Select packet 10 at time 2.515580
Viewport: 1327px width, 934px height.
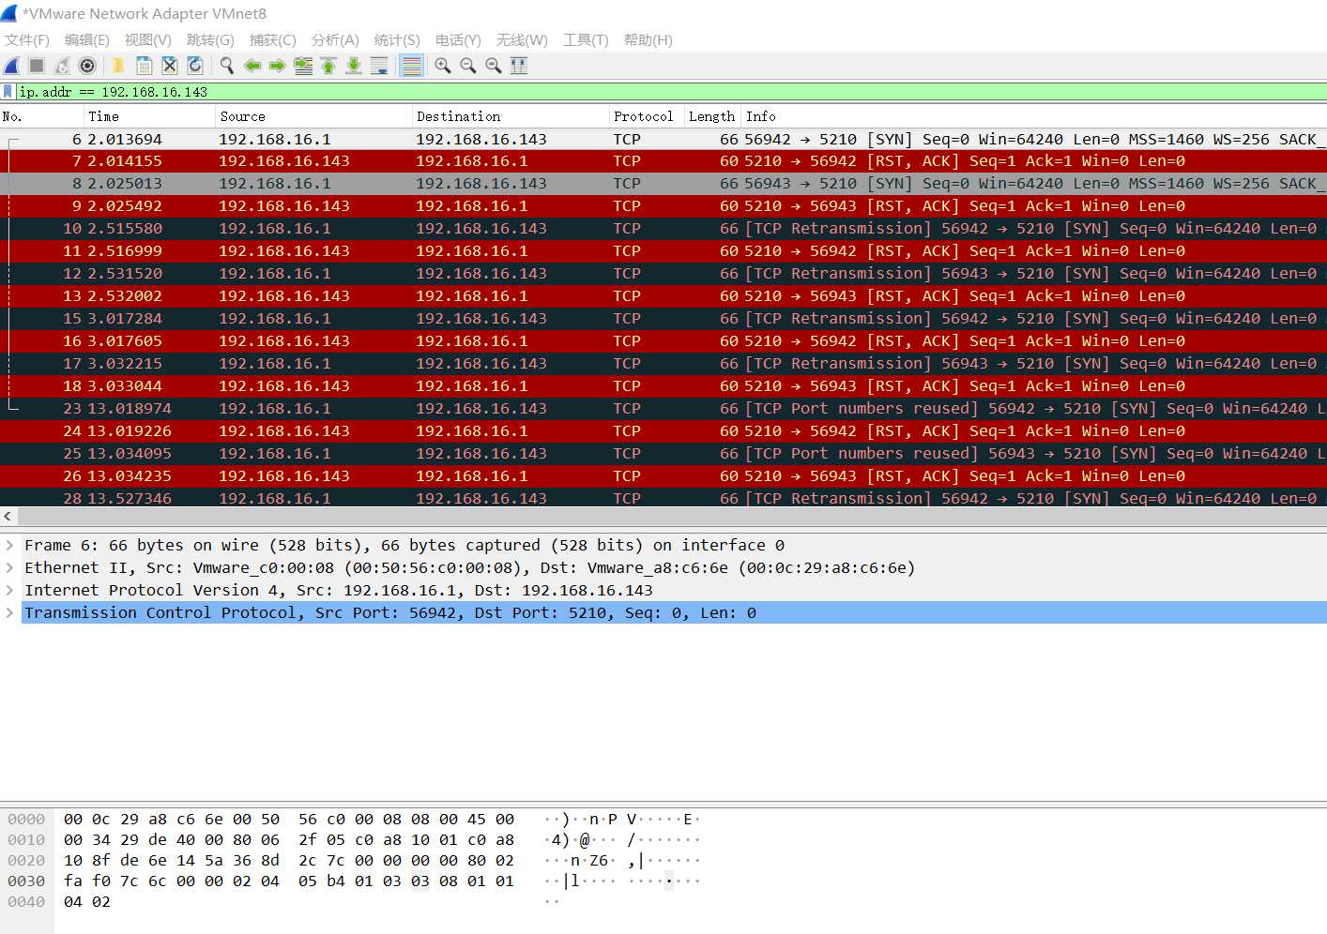(x=663, y=229)
